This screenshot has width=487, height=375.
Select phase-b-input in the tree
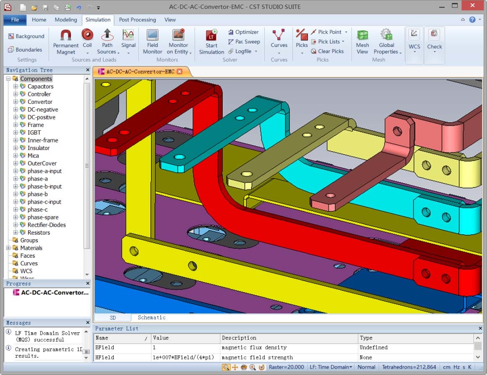click(44, 186)
